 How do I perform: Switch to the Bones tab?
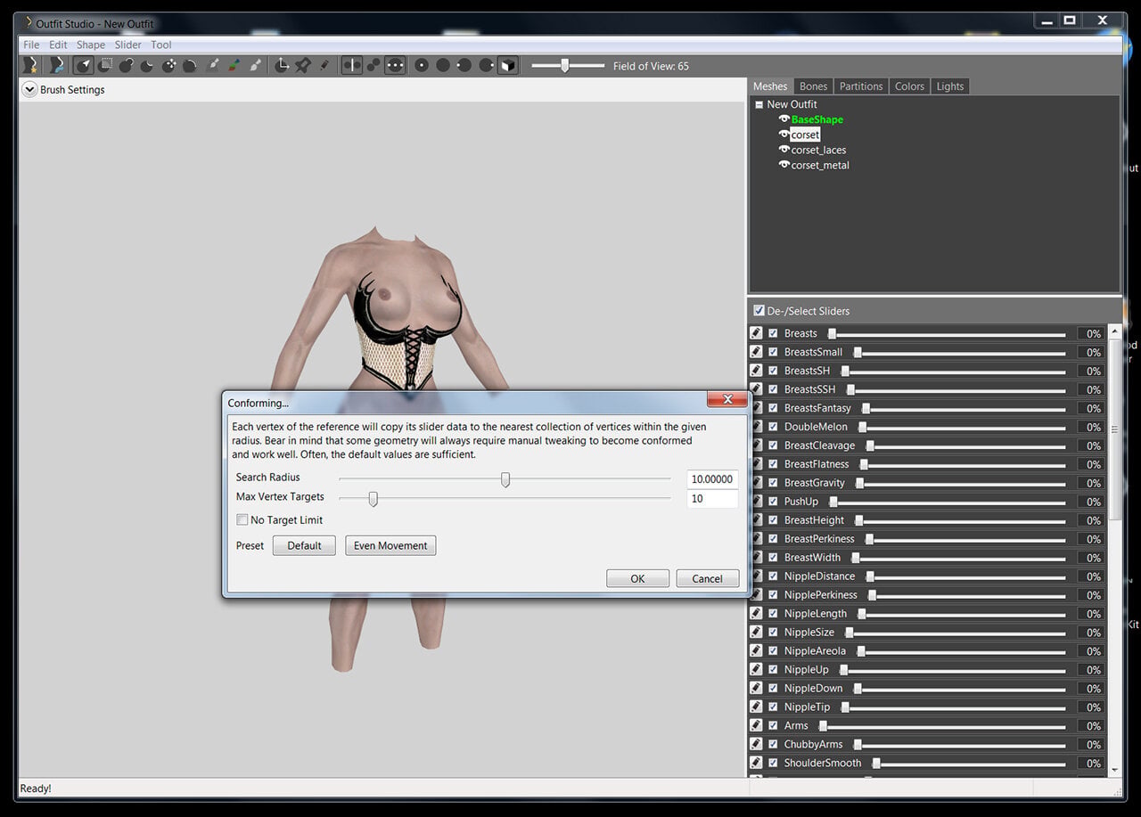[x=813, y=86]
